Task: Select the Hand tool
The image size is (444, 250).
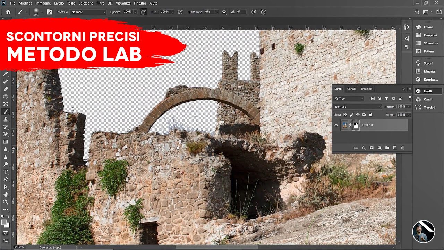Action: coord(6,194)
